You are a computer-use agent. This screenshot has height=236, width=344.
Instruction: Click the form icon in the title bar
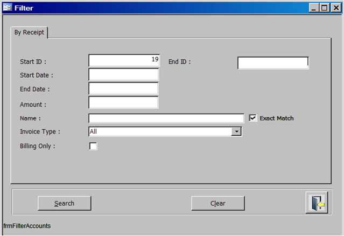point(7,8)
